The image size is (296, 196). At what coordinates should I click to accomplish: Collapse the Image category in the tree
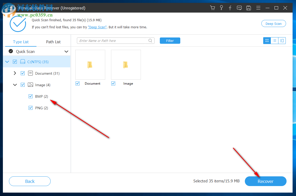15,85
